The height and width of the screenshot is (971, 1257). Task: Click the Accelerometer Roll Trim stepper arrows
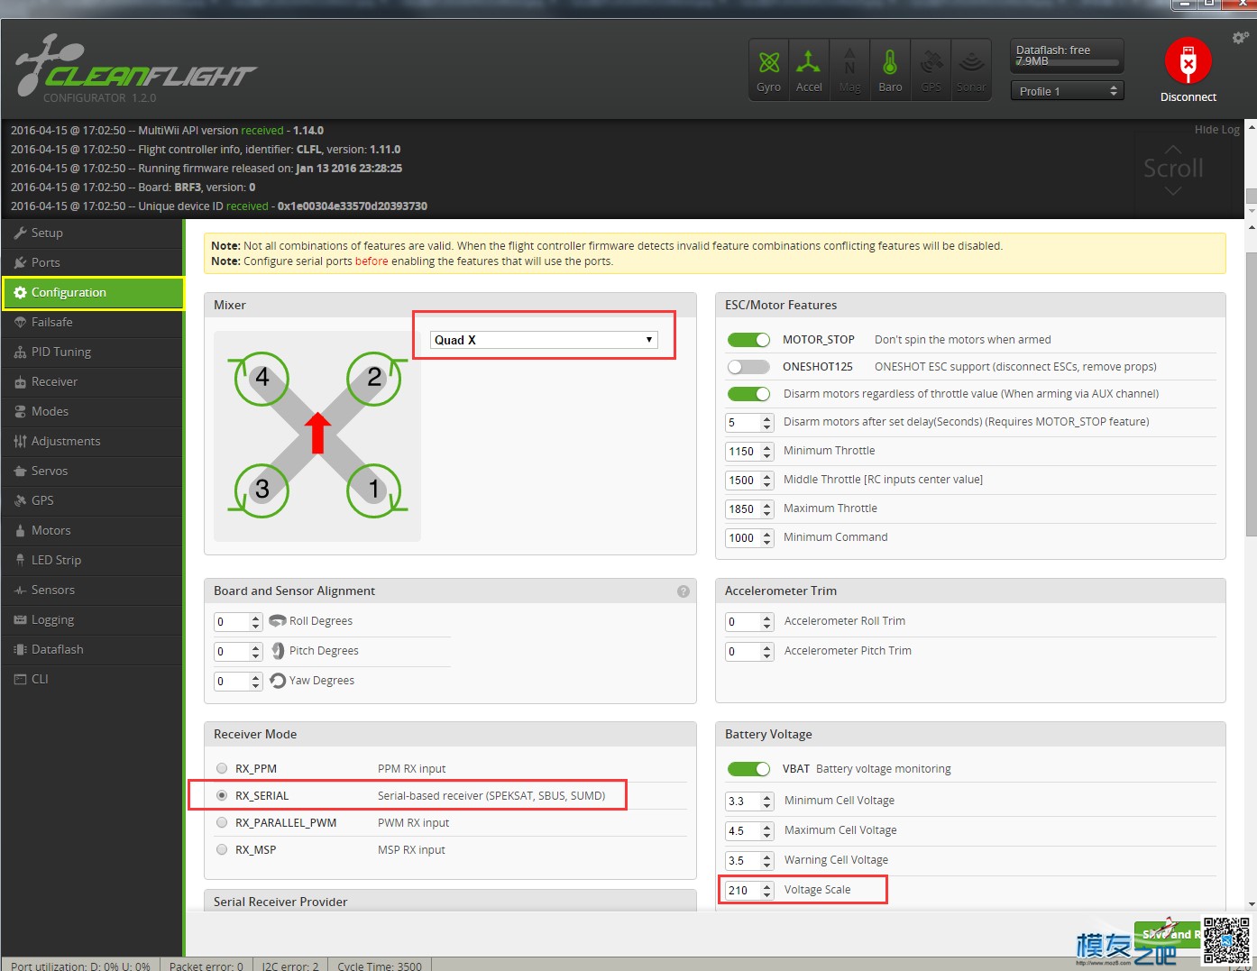767,621
